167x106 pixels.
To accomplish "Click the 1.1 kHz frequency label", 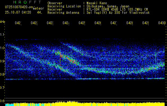I will click(2, 35).
